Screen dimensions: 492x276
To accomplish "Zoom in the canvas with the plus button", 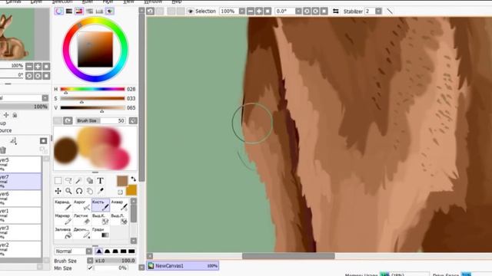I will click(259, 11).
